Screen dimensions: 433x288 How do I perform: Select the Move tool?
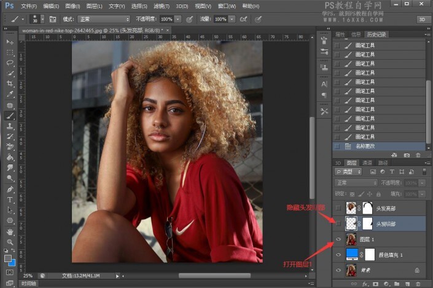click(10, 42)
